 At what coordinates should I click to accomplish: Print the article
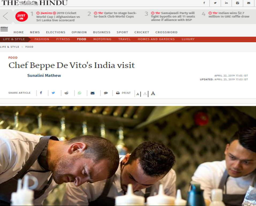(x=123, y=93)
